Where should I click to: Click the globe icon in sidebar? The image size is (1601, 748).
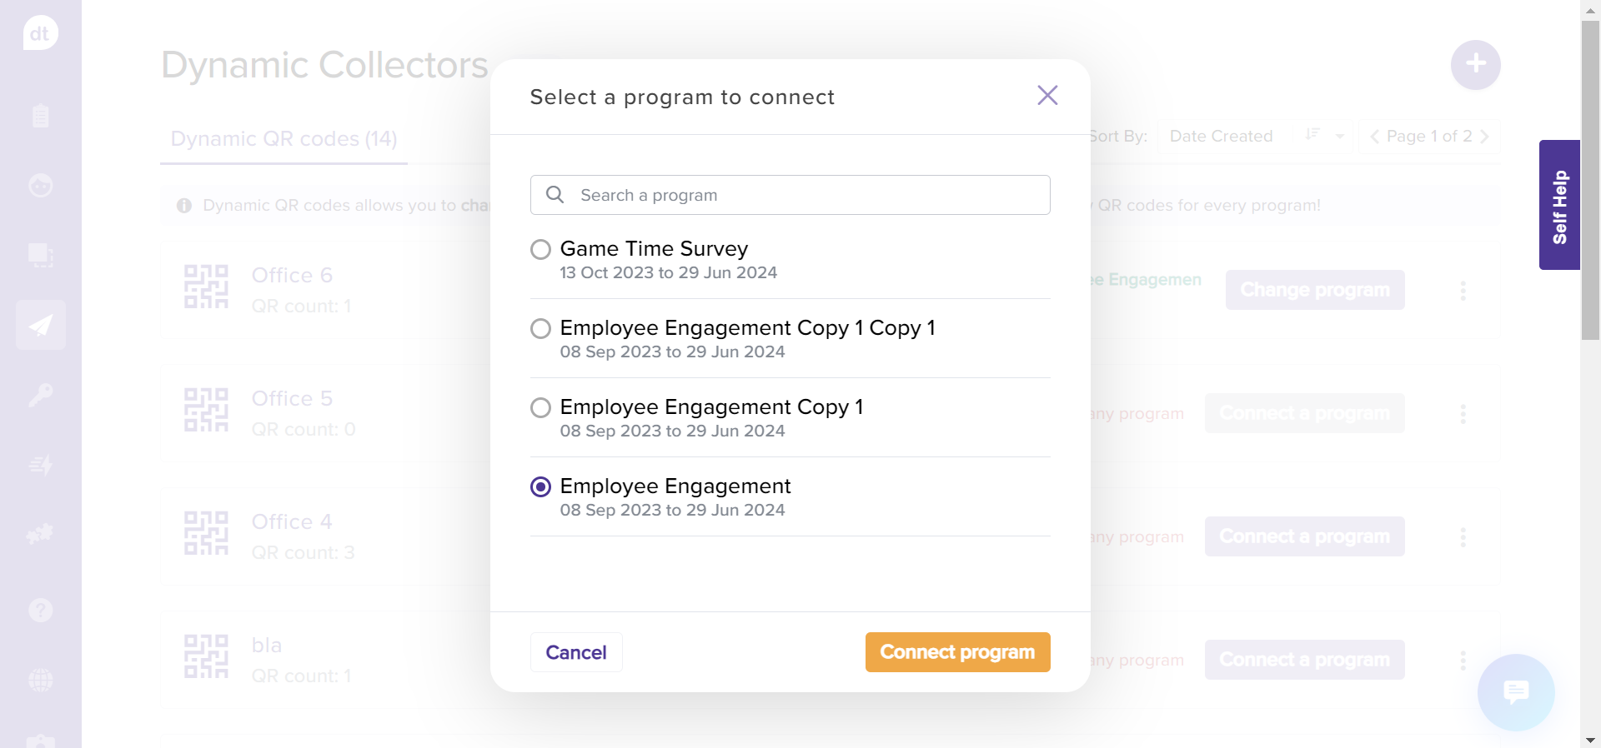point(40,680)
